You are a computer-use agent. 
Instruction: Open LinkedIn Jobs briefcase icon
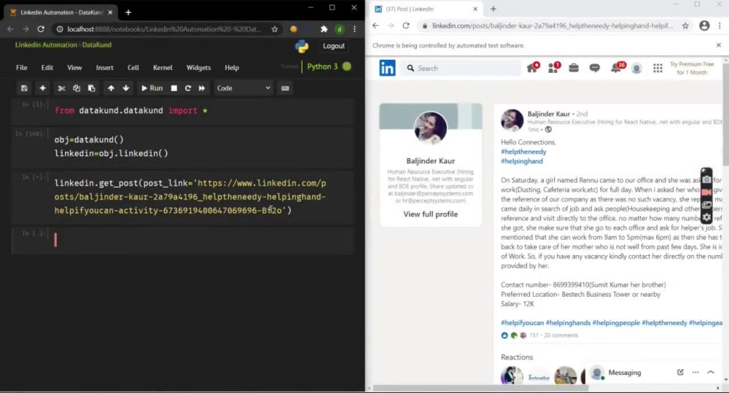point(574,68)
